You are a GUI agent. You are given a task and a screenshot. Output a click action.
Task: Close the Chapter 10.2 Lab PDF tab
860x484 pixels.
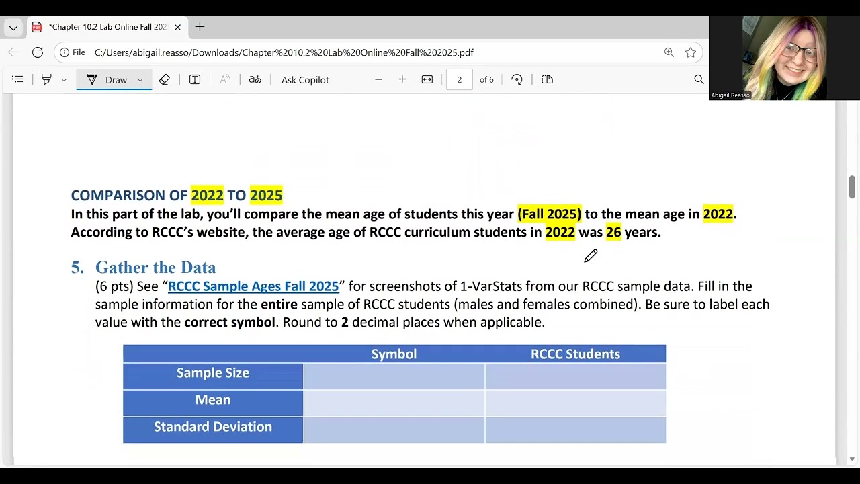tap(177, 27)
